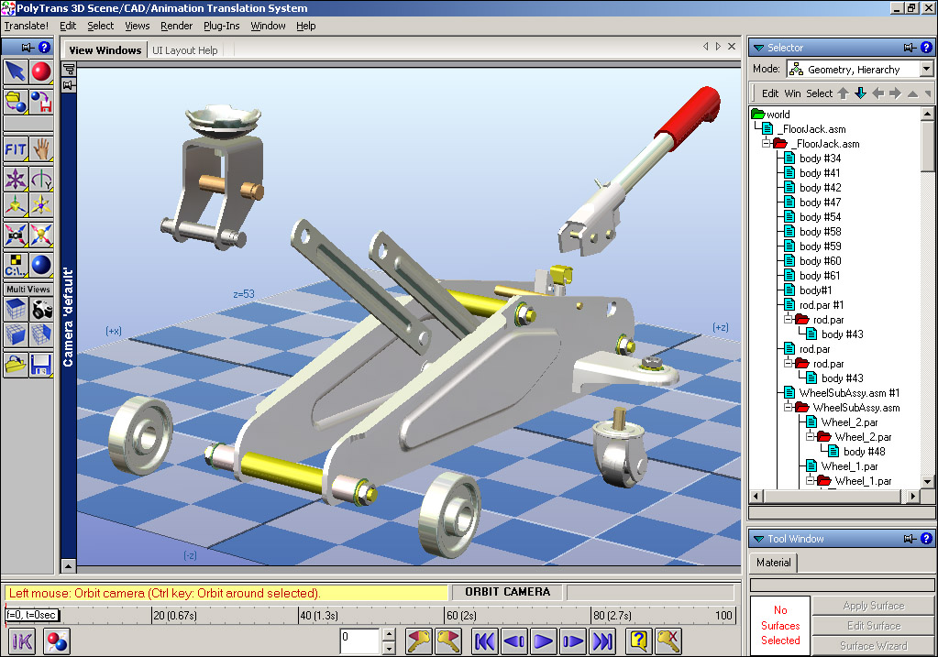Toggle the pin on Tool Window panel

pos(908,539)
